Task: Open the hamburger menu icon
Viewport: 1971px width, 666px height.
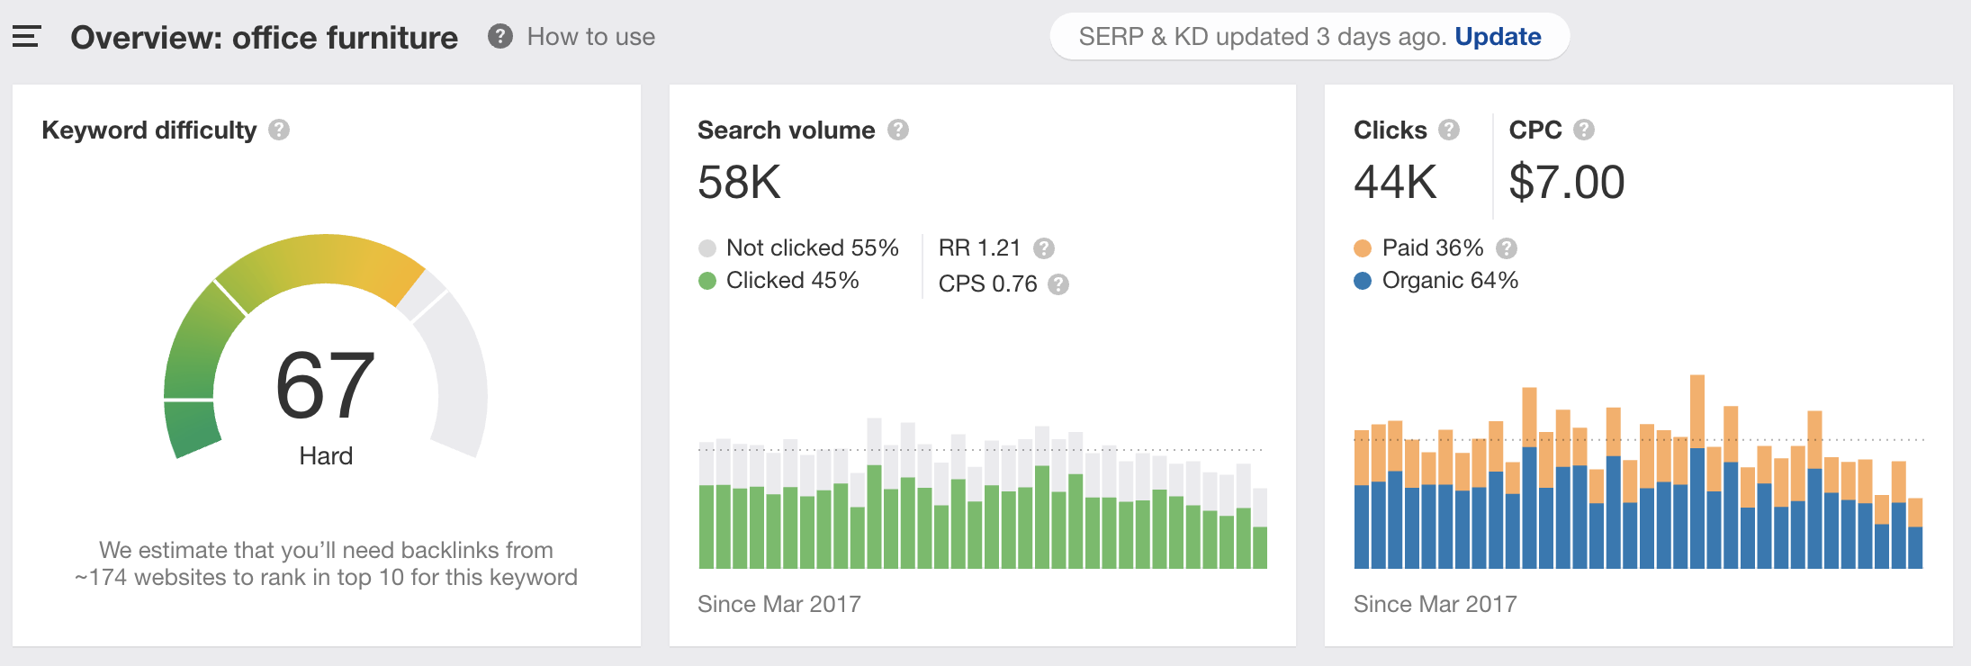Action: [x=27, y=37]
